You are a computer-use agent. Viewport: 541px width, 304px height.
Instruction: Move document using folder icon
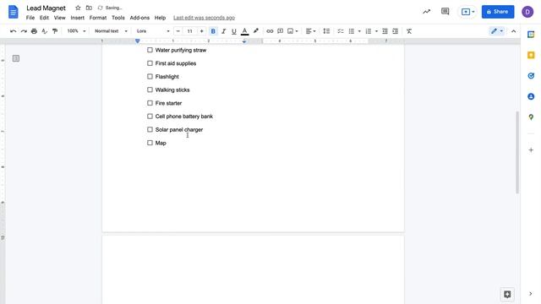(x=89, y=8)
